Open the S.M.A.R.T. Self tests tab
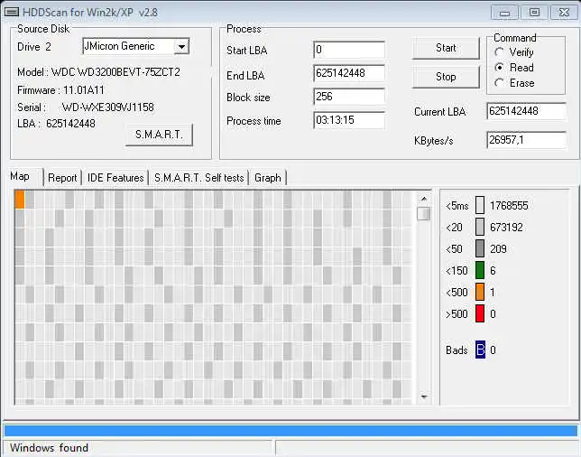The width and height of the screenshot is (581, 457). [199, 178]
